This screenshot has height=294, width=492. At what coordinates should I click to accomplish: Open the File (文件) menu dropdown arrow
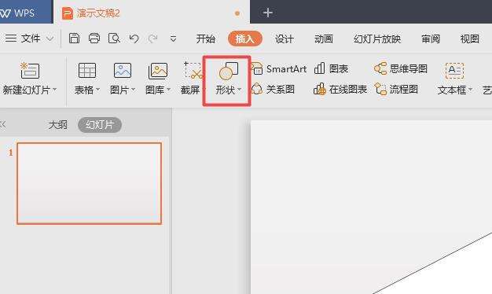50,39
